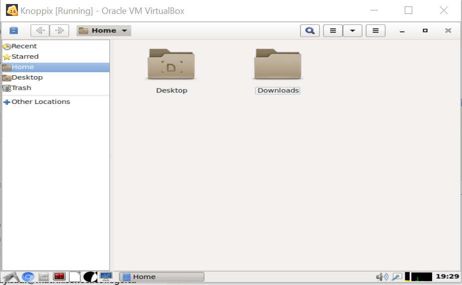Open file search with the magnifier
Screen dimensions: 462x285
pyautogui.click(x=310, y=31)
